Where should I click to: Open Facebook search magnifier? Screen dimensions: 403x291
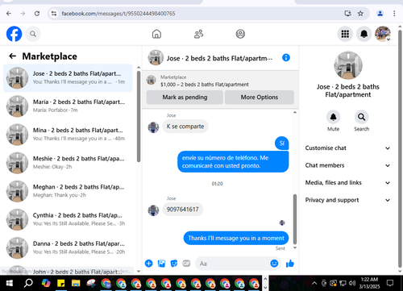33,34
